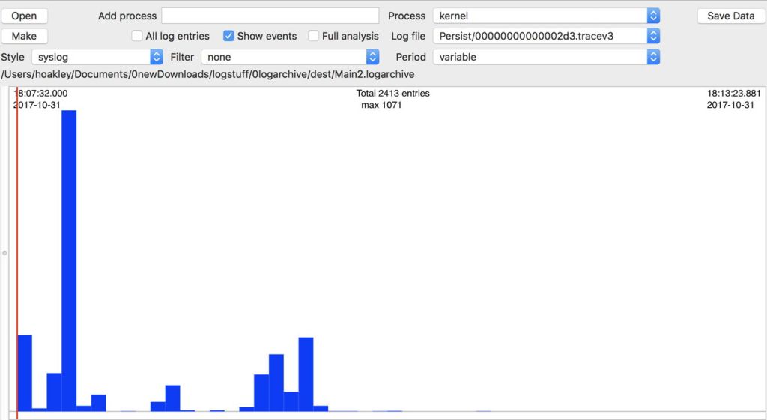Open the Period dropdown set to variable
767x420 pixels.
545,57
